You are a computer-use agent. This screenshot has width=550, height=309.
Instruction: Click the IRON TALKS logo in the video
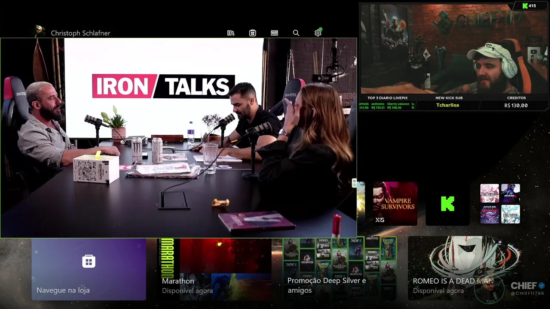[x=163, y=86]
